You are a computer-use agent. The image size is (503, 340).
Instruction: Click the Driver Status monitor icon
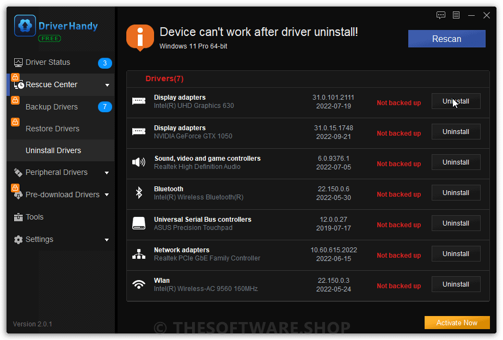(x=19, y=63)
